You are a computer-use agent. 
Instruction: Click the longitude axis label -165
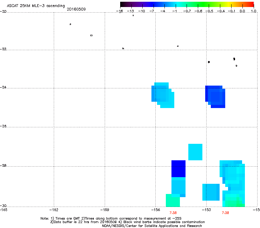pos(4,210)
